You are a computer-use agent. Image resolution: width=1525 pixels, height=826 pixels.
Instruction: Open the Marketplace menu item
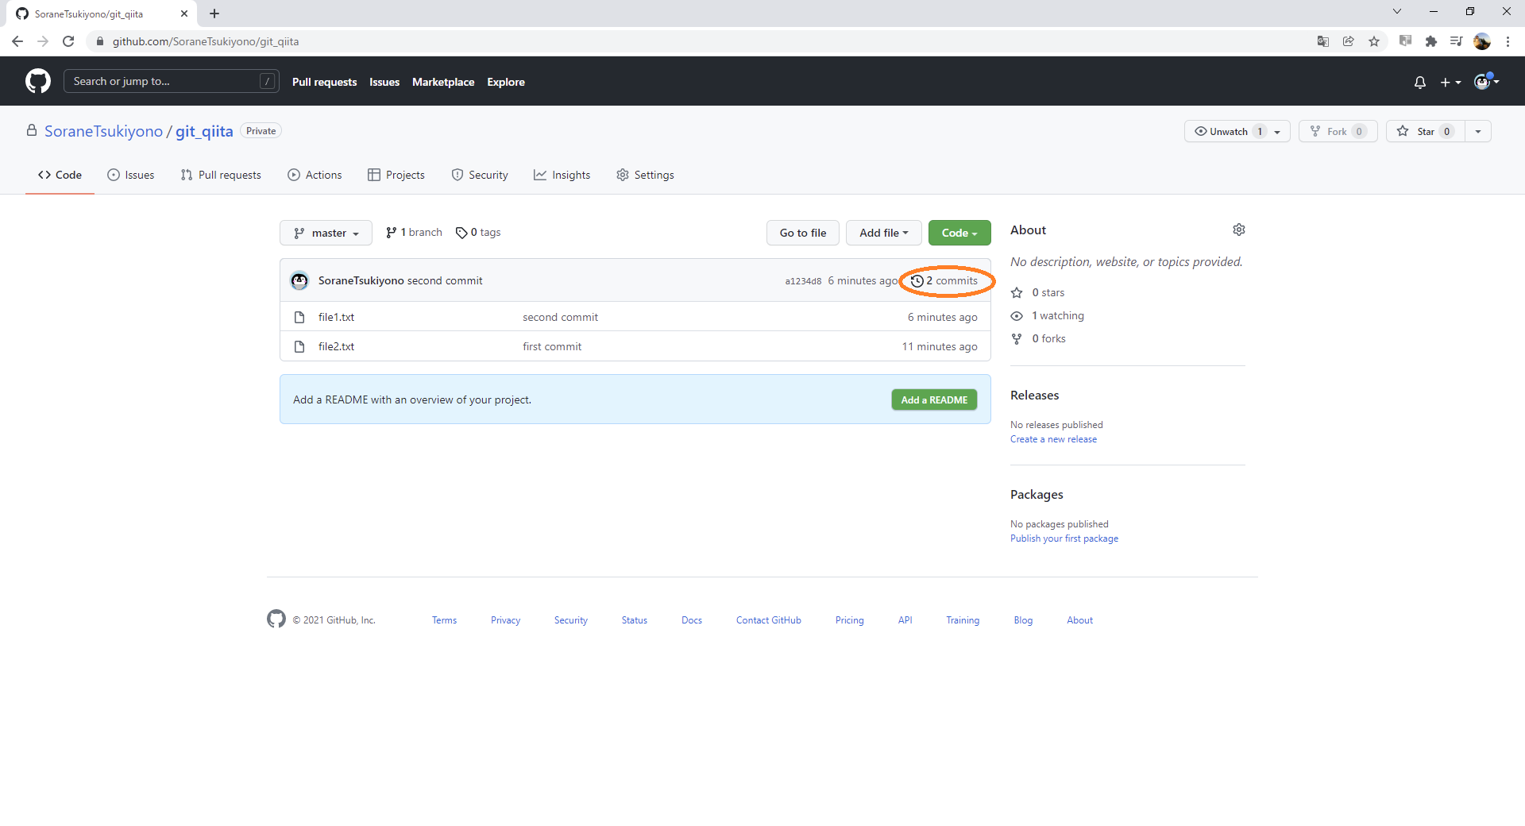443,81
